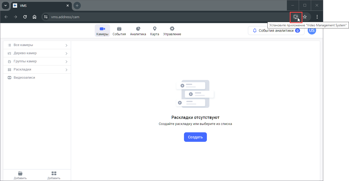349x181 pixels.
Task: Open the US user avatar menu
Action: coord(312,31)
